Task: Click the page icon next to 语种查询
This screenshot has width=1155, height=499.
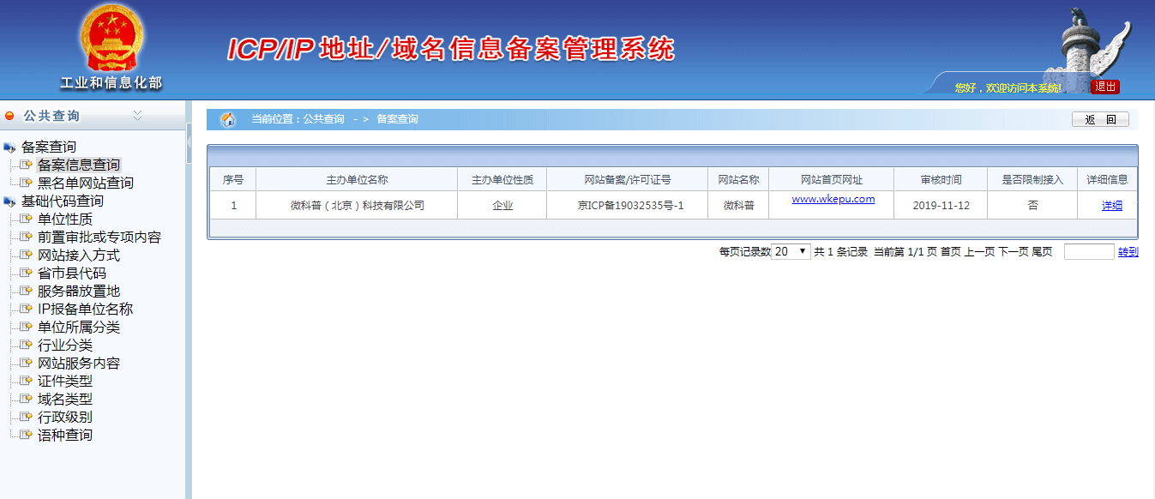Action: pyautogui.click(x=27, y=434)
